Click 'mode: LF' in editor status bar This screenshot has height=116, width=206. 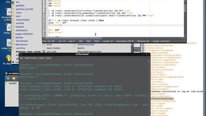coord(108,41)
